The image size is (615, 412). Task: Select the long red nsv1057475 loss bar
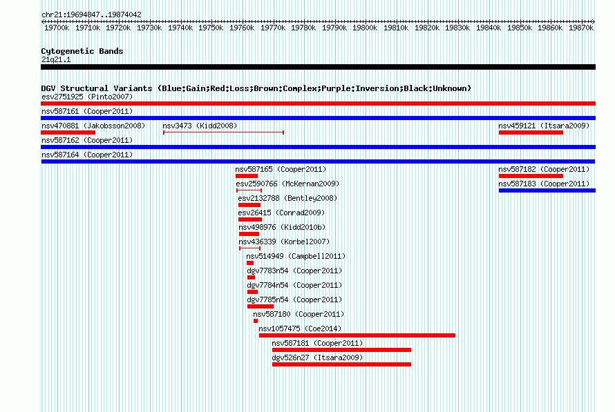(357, 335)
